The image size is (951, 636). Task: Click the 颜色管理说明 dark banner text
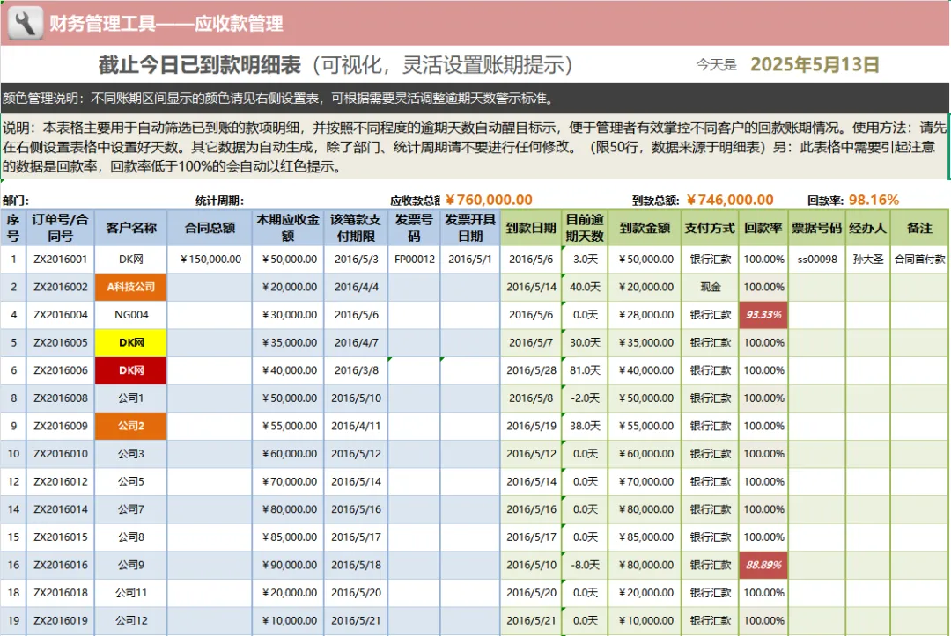pos(278,99)
